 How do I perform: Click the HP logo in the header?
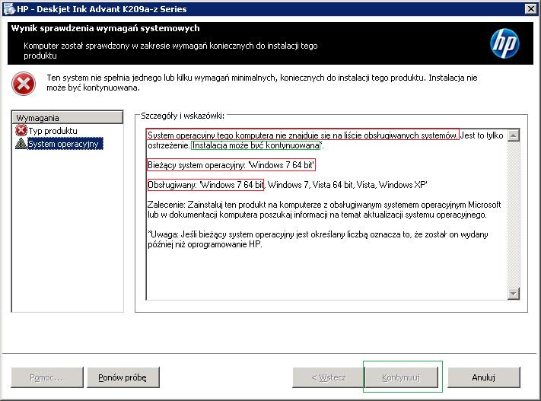tap(504, 44)
